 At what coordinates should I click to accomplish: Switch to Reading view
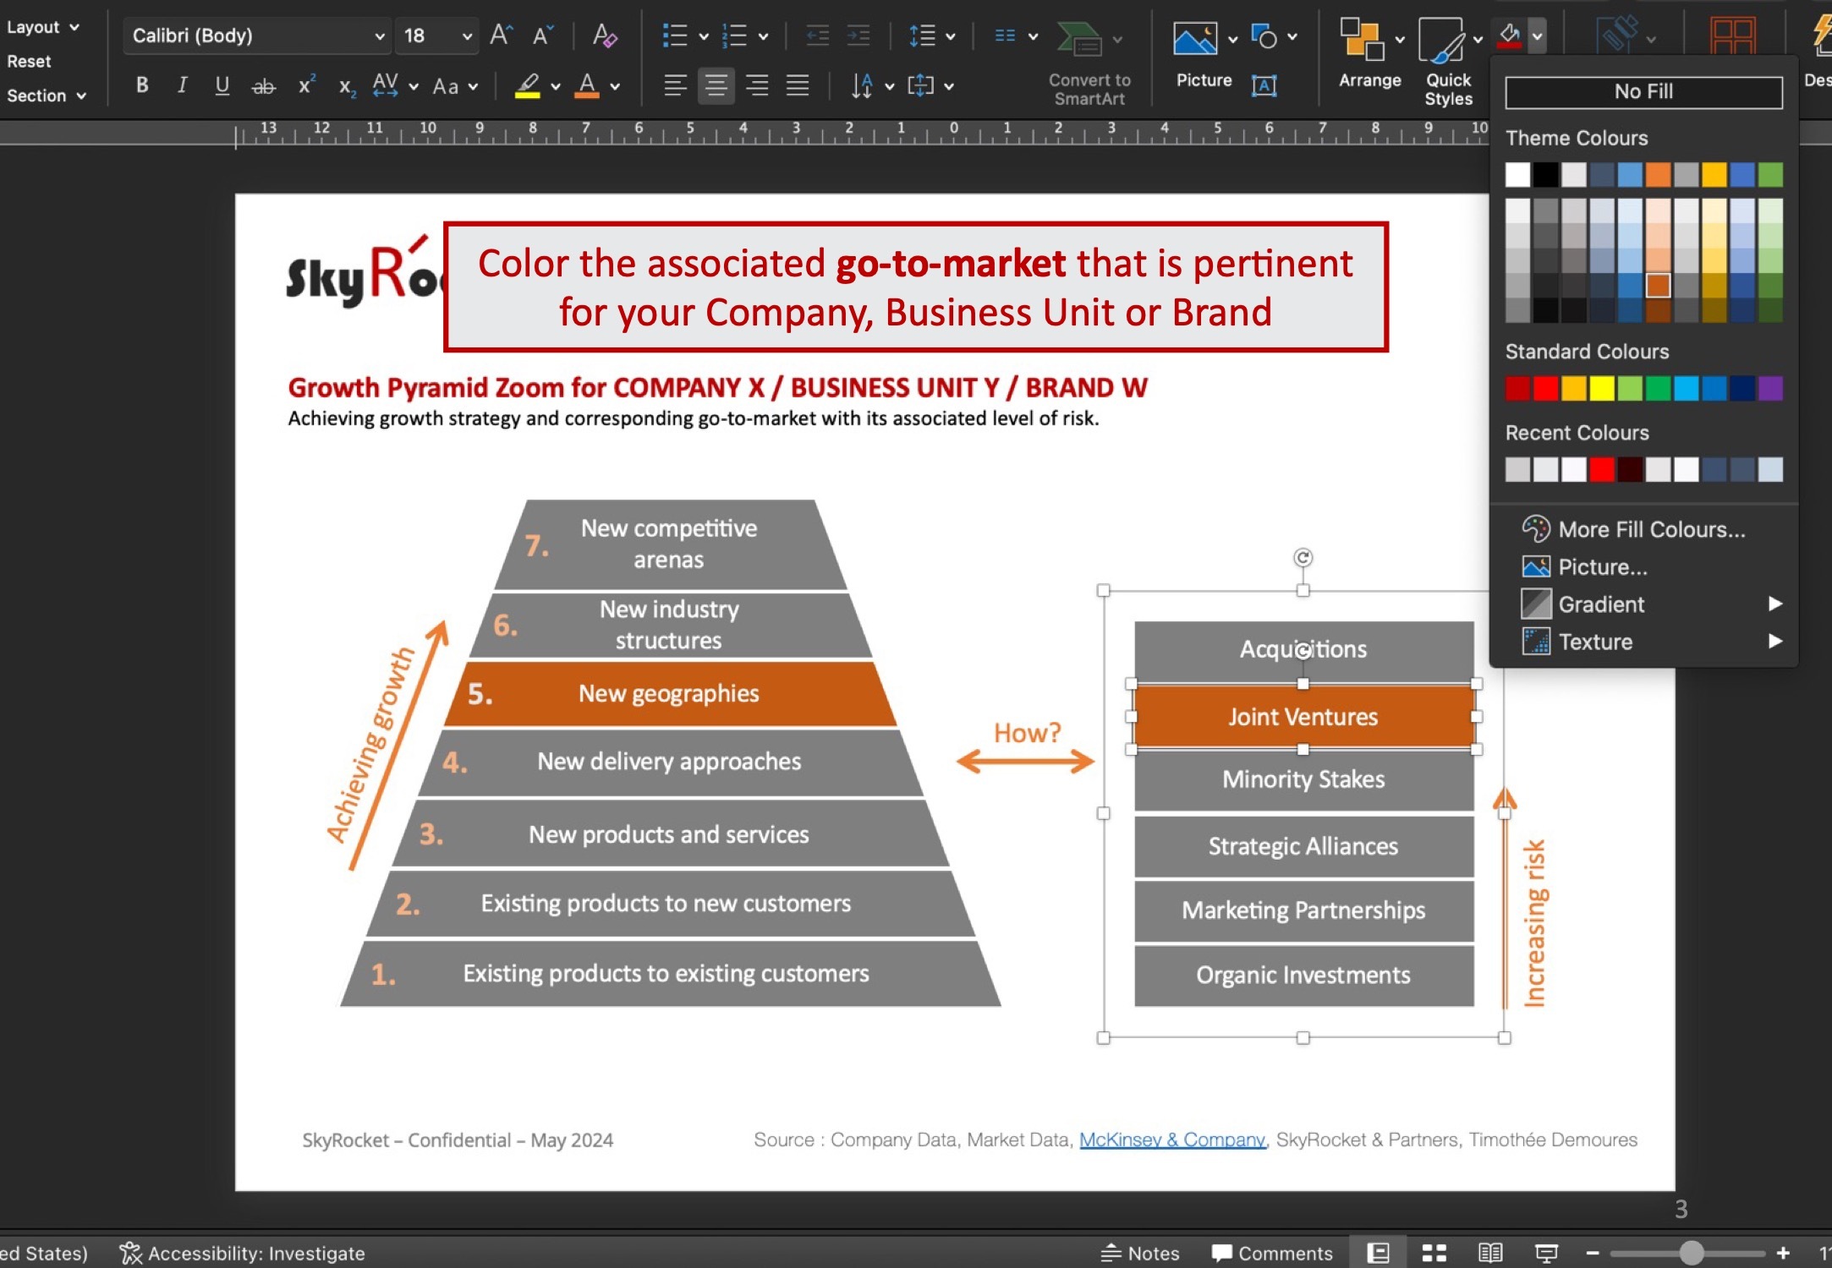[x=1490, y=1253]
